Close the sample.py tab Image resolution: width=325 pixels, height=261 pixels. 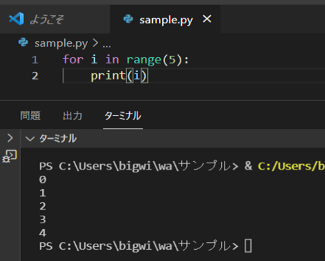[207, 19]
